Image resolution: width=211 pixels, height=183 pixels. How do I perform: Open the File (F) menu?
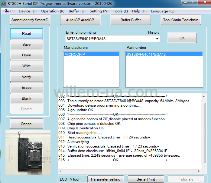[9, 11]
